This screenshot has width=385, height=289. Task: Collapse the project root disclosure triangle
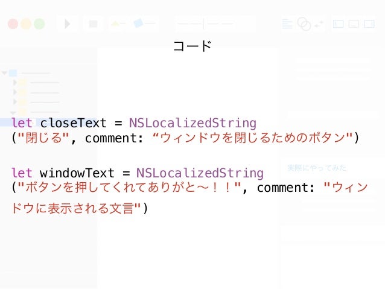[x=4, y=73]
